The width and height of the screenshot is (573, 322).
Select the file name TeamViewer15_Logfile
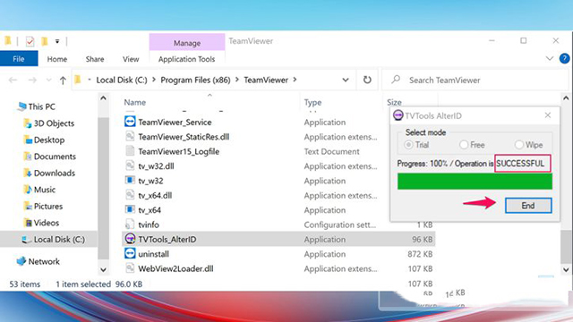[179, 151]
